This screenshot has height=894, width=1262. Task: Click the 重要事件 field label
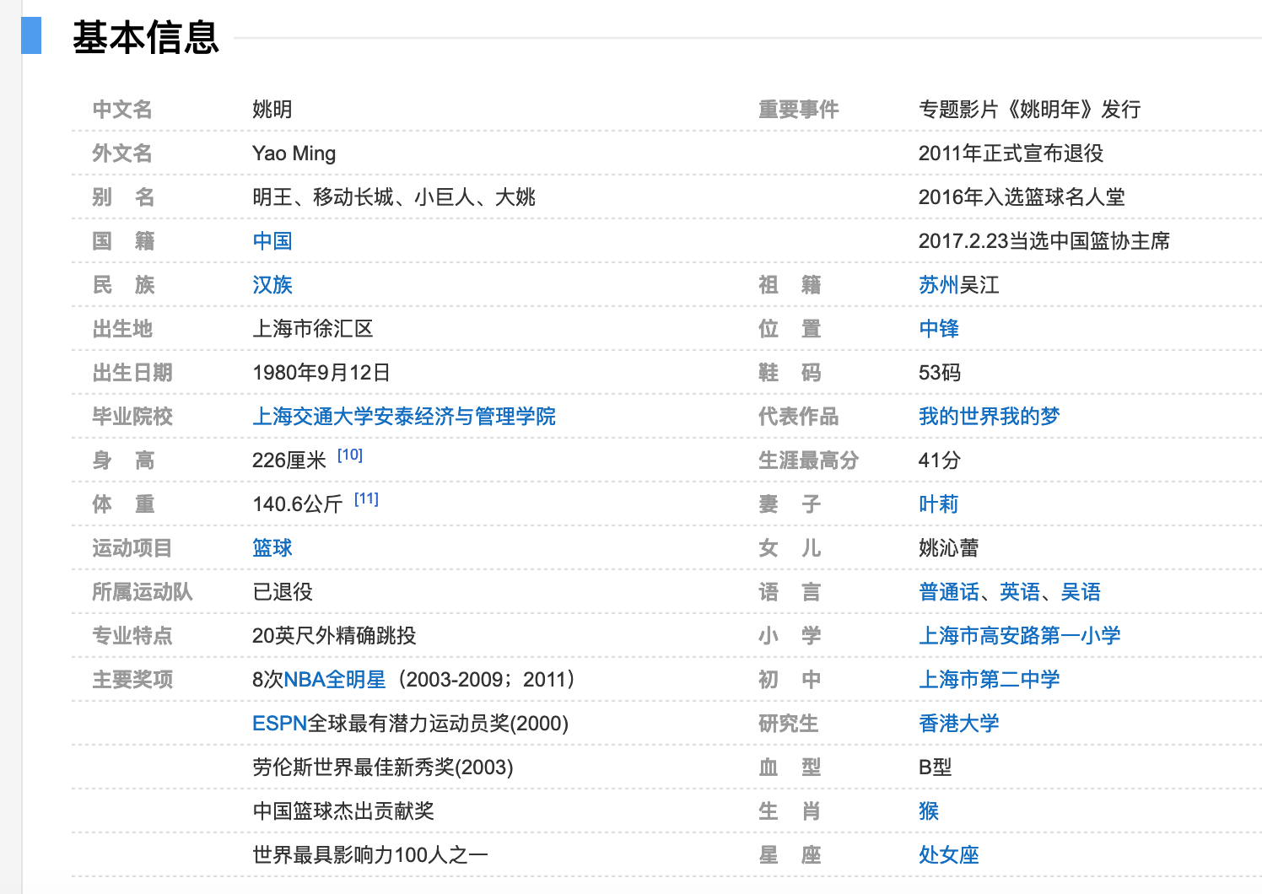click(799, 110)
